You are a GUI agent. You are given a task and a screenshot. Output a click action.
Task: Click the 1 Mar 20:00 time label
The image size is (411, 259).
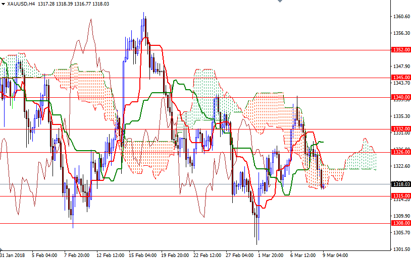point(271,255)
